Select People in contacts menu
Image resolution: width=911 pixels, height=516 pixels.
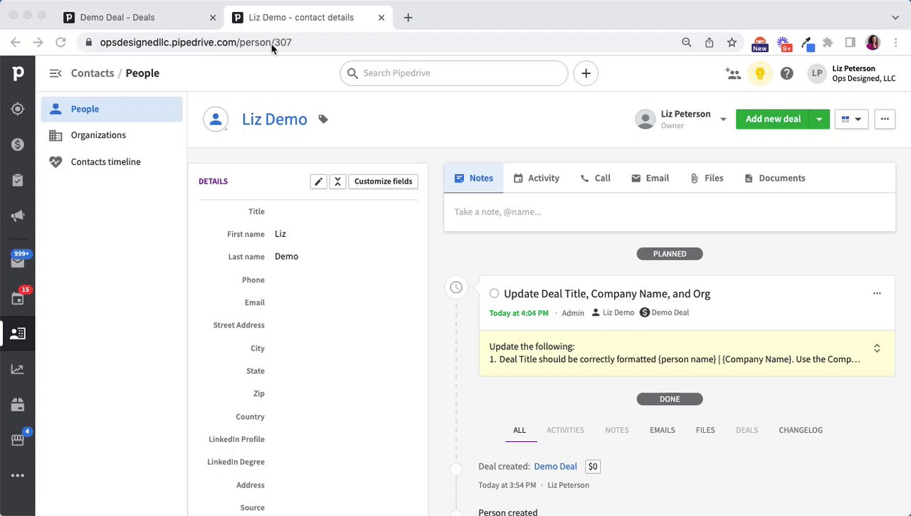112,109
